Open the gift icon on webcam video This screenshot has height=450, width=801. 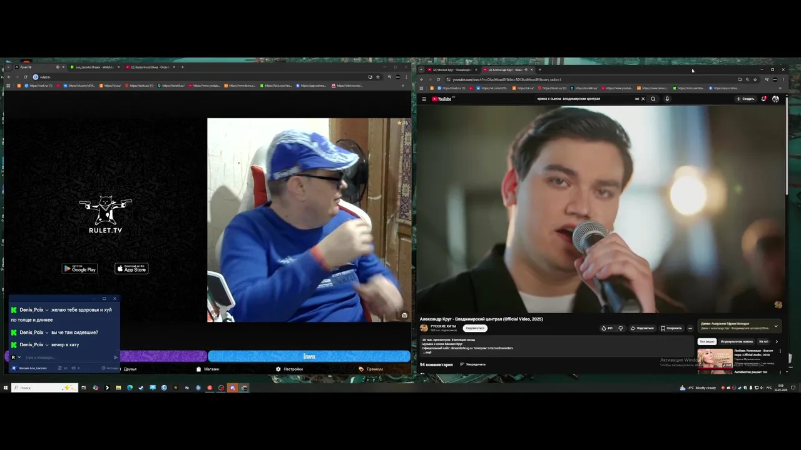click(x=404, y=315)
